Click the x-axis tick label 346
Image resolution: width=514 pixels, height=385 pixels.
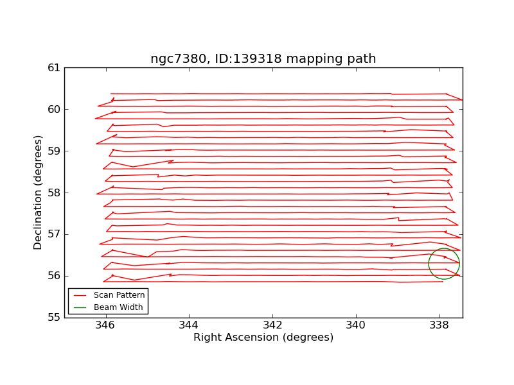pos(106,325)
